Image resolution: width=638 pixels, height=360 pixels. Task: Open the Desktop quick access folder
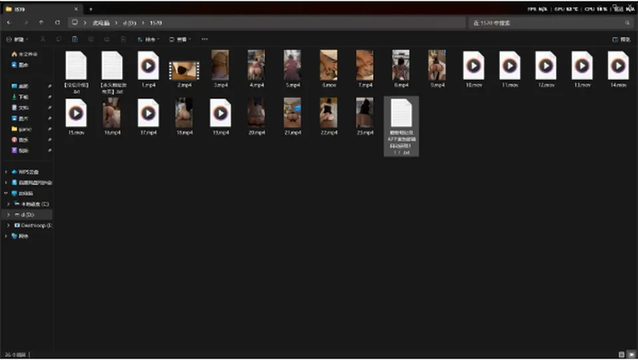21,86
